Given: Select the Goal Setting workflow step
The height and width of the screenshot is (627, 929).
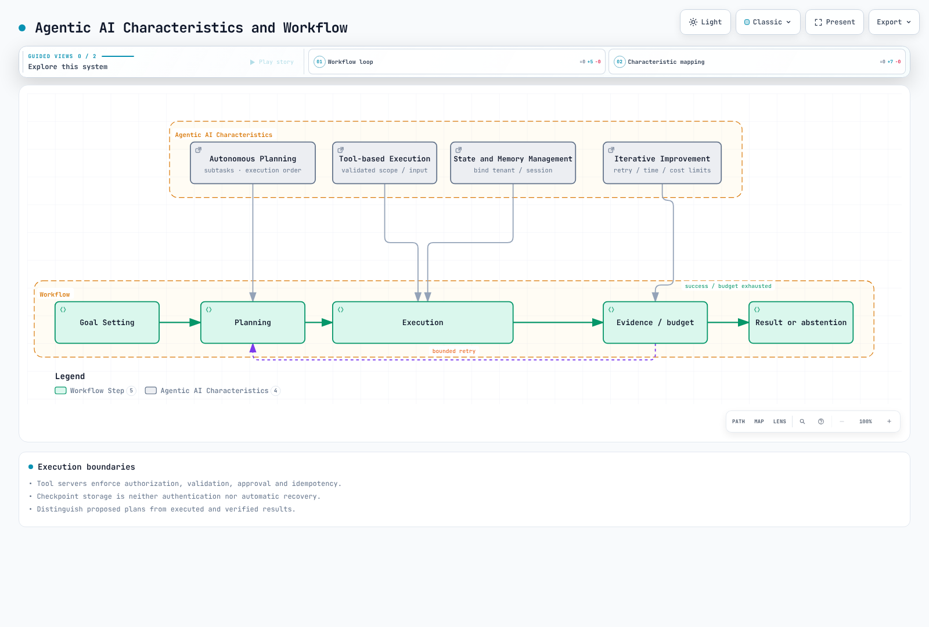Looking at the screenshot, I should coord(107,322).
